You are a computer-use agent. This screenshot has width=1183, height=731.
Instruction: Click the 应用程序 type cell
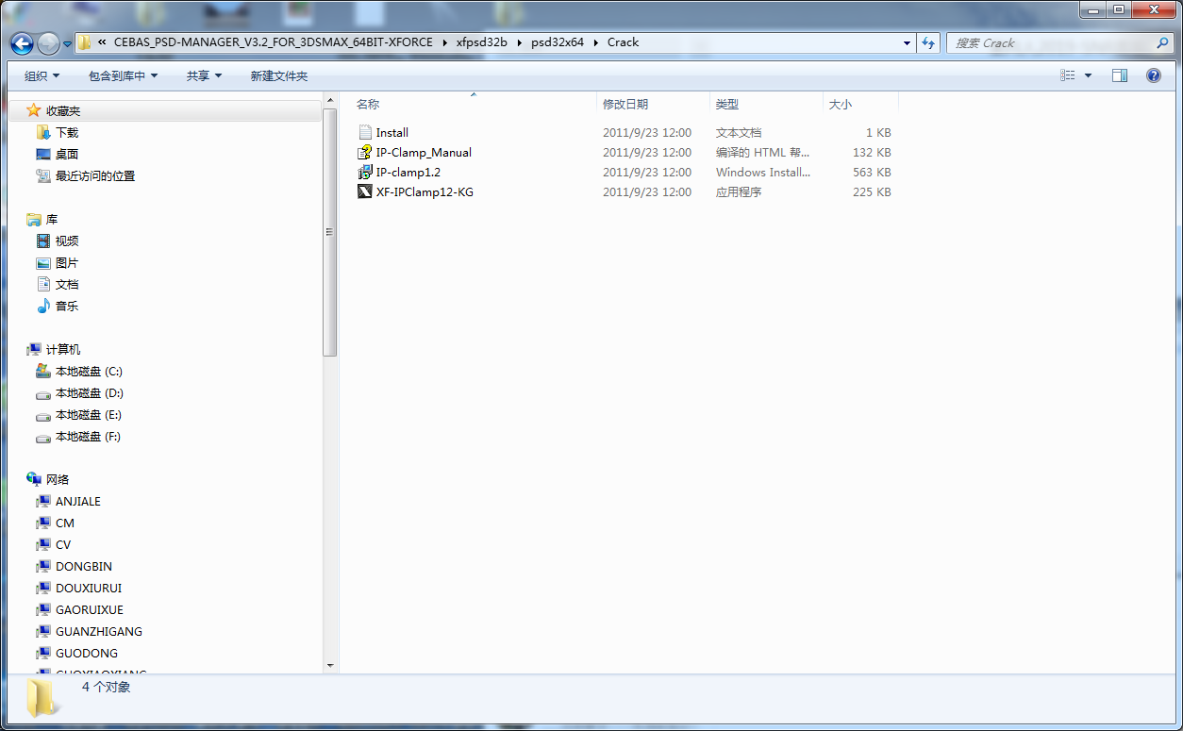pos(739,191)
